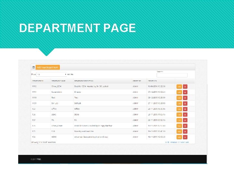
Task: Edit the Other_Driver department
Action: coord(179,126)
